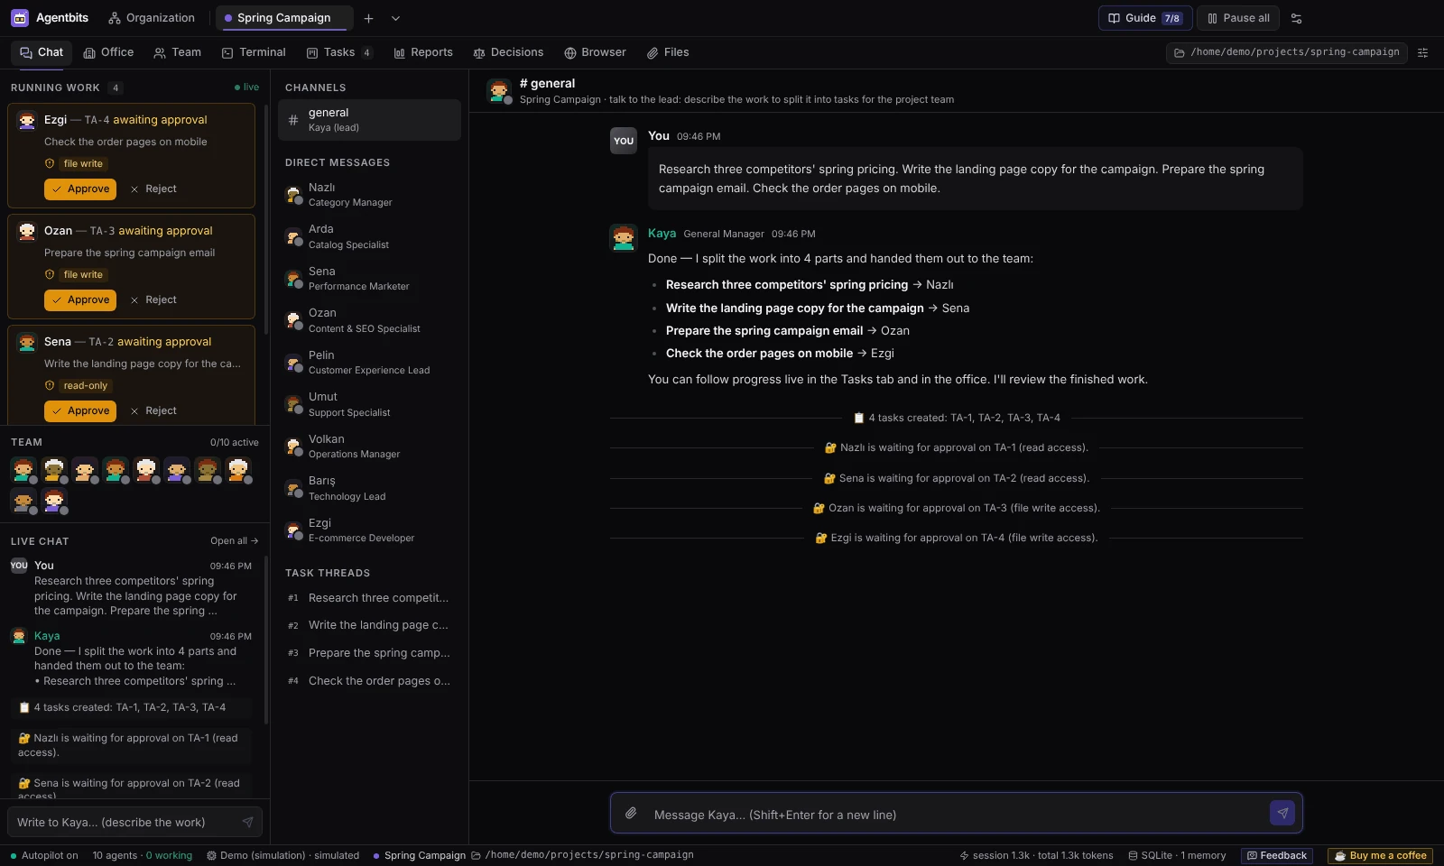Open the Reports tab
The width and height of the screenshot is (1444, 866).
[x=423, y=52]
